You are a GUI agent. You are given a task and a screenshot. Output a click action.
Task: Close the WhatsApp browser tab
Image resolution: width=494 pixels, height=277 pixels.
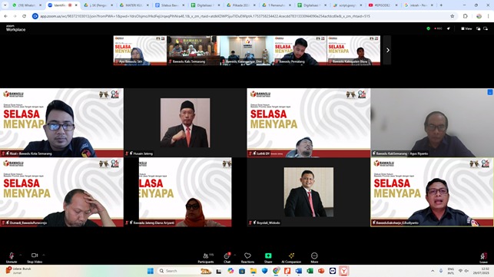pos(41,5)
